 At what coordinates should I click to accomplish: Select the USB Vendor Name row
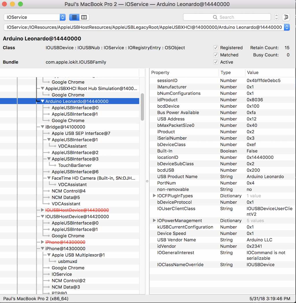pos(222,240)
